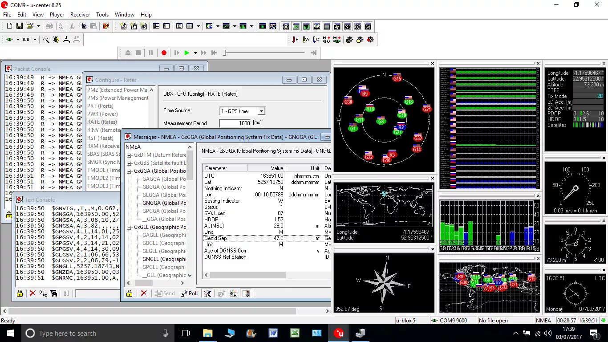Click the sky view docking window icon
Screen dimensions: 608x342
coord(286,26)
